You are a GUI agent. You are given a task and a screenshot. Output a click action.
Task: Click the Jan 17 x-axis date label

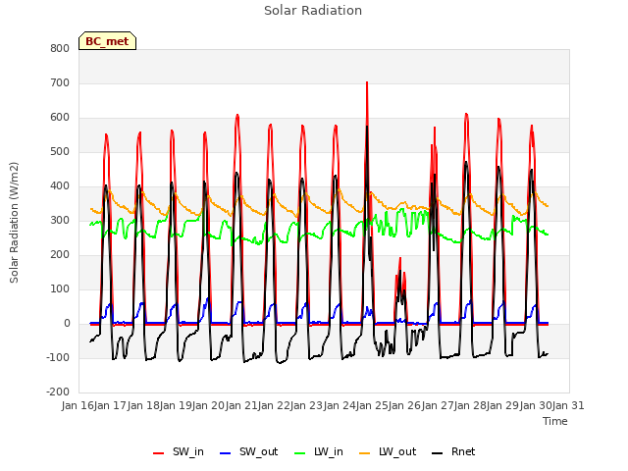click(111, 405)
